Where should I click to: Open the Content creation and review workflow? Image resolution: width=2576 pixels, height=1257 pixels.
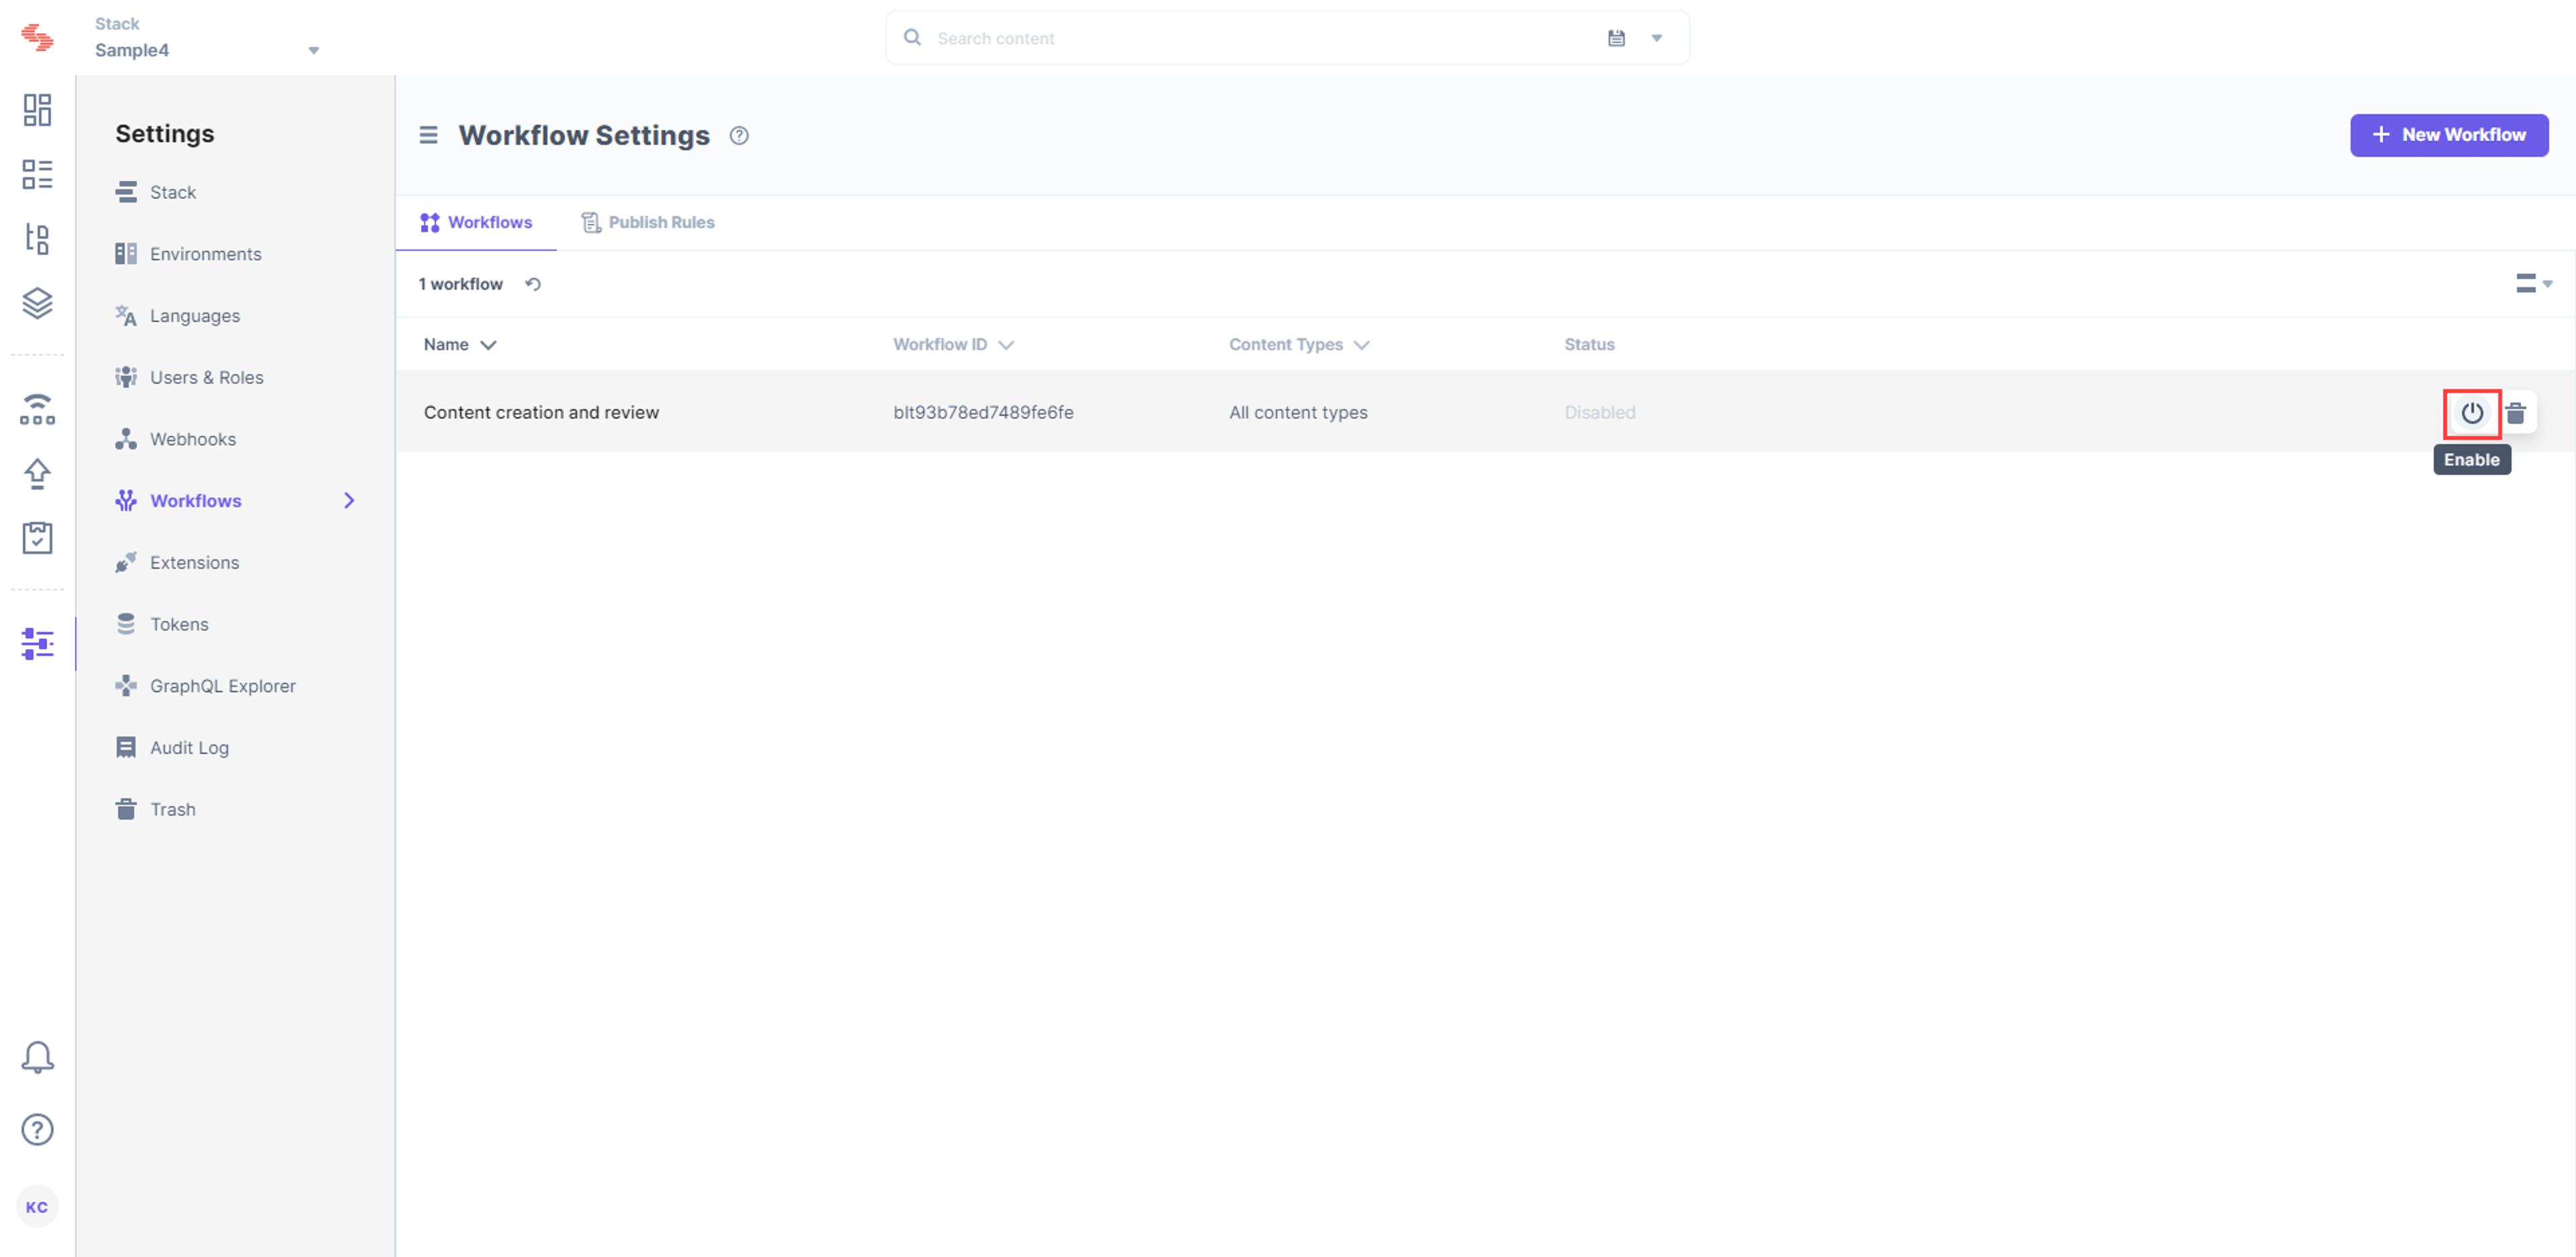[541, 412]
